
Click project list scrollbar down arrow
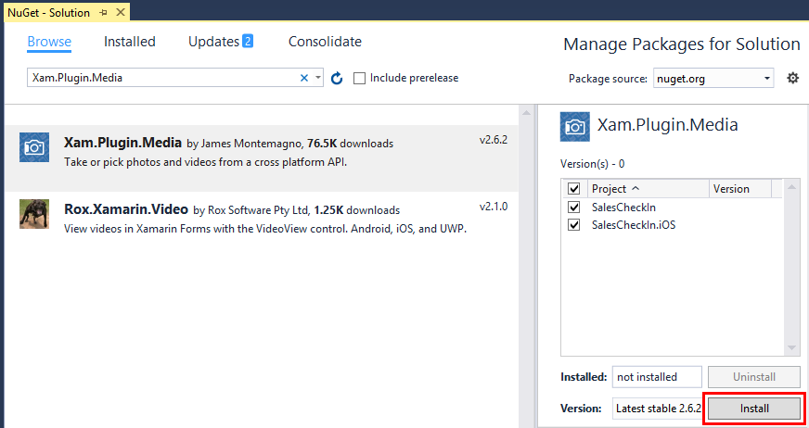pos(791,348)
